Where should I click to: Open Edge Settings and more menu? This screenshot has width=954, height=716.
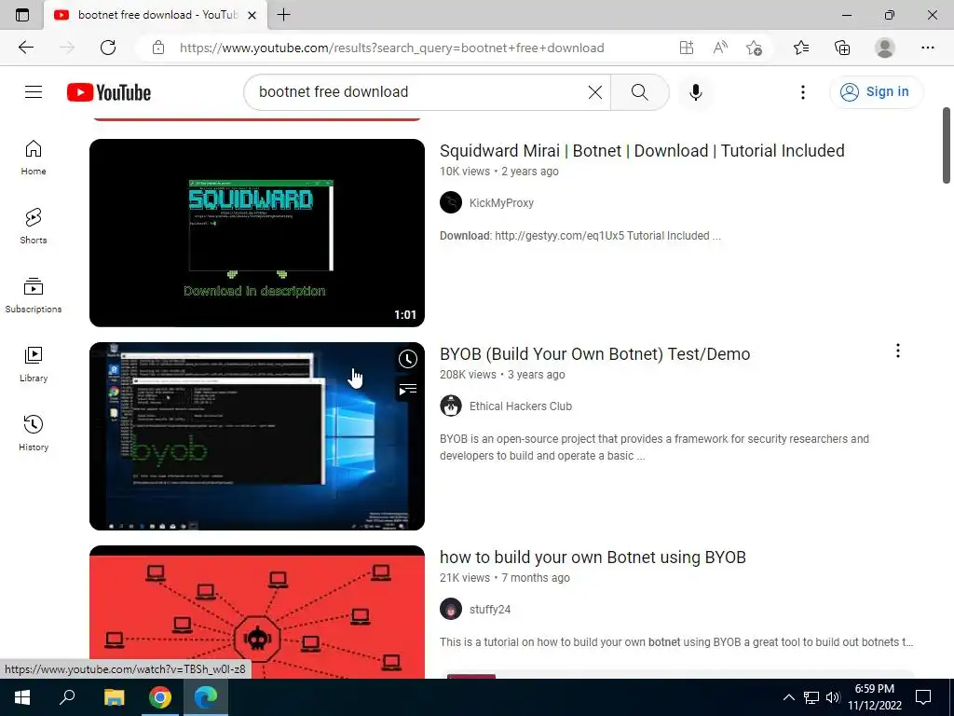[927, 48]
